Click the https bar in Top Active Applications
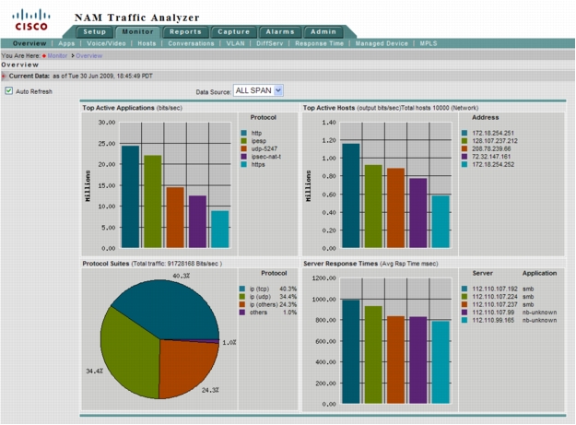The height and width of the screenshot is (425, 576). [220, 230]
